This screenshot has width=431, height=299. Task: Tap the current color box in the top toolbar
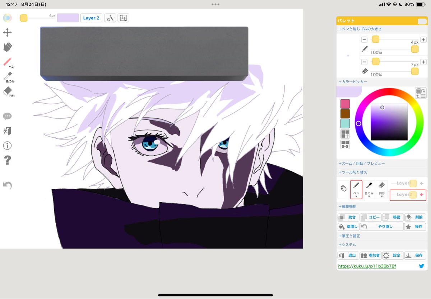[68, 18]
